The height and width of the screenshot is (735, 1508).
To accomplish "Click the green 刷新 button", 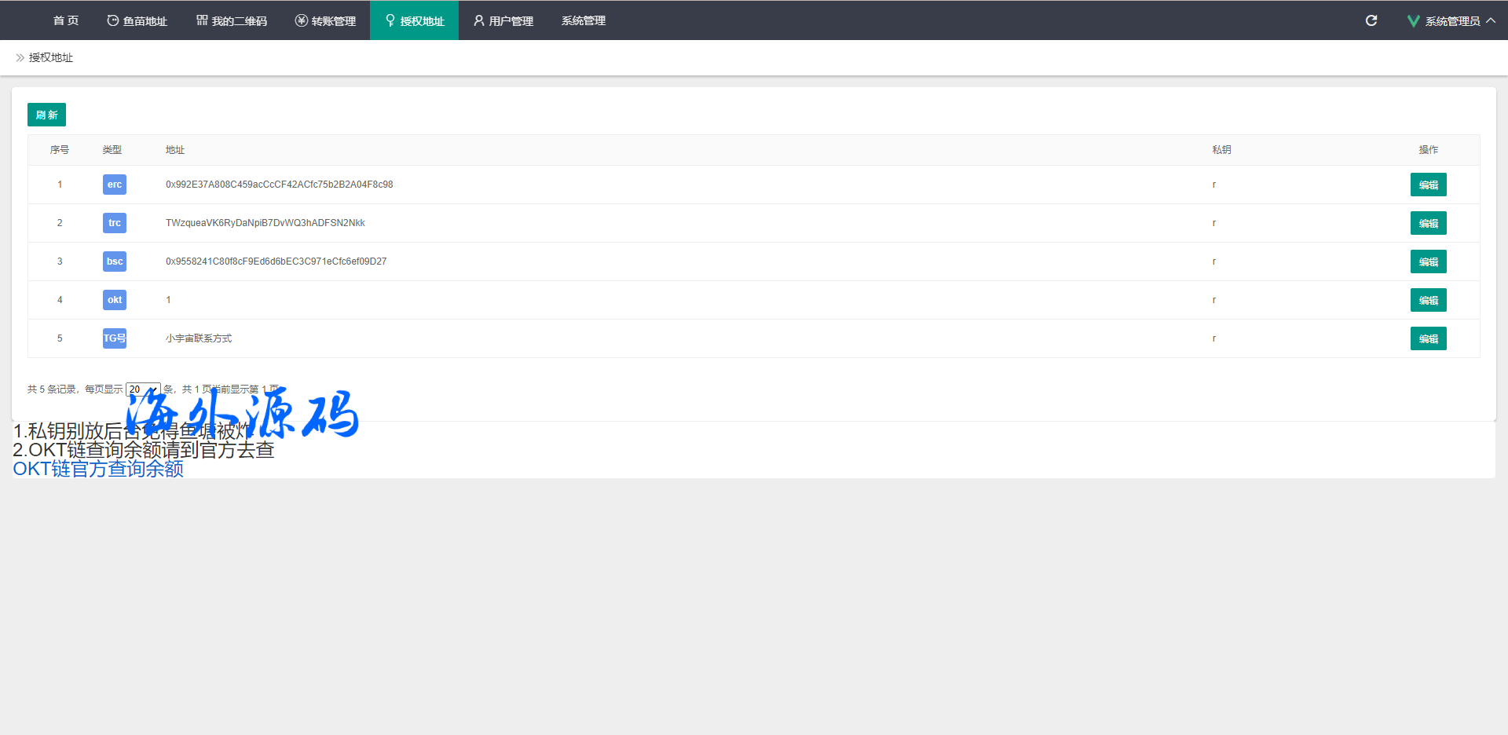I will click(x=46, y=115).
